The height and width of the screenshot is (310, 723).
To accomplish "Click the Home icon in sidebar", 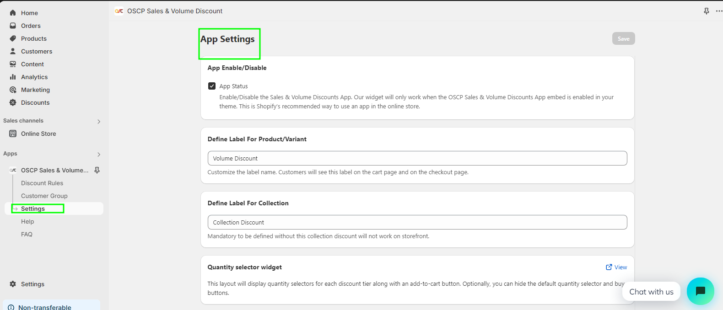I will tap(13, 13).
